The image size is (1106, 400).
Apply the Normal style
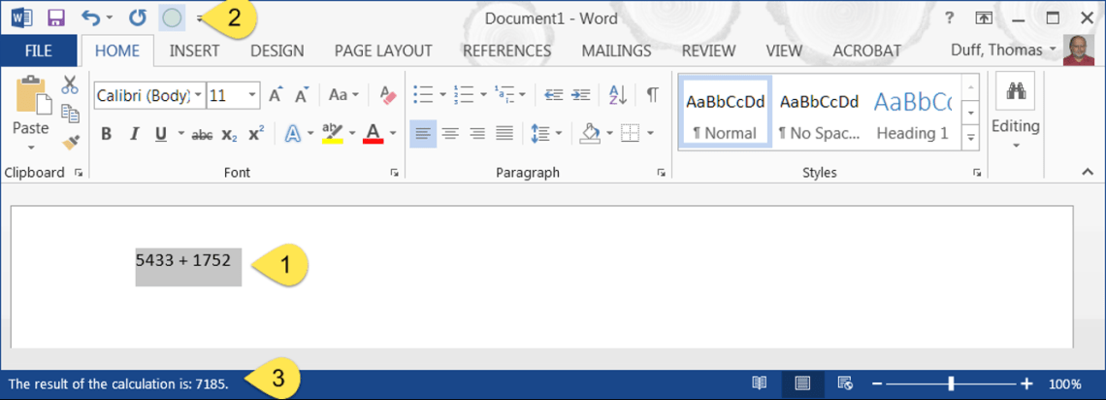[725, 113]
